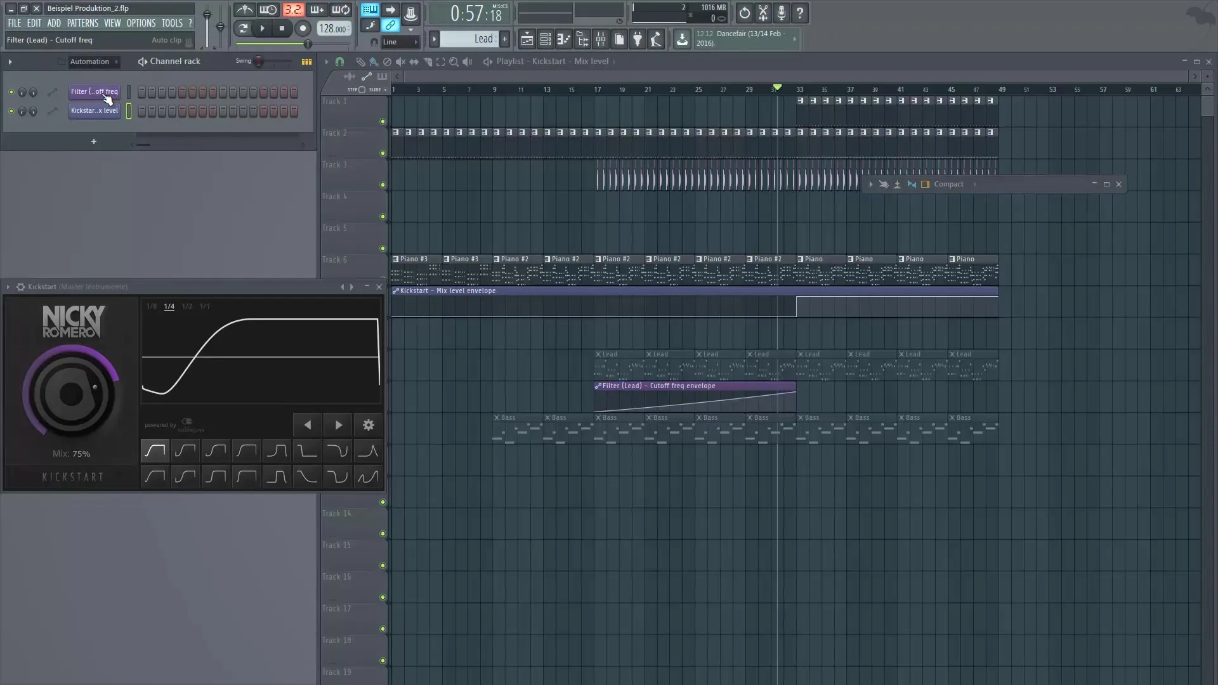Toggle multilink to controllers chain icon
This screenshot has height=685, width=1218.
(391, 26)
